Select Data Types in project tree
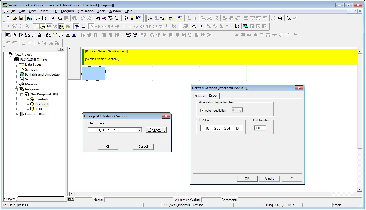366x210 pixels. click(x=33, y=64)
